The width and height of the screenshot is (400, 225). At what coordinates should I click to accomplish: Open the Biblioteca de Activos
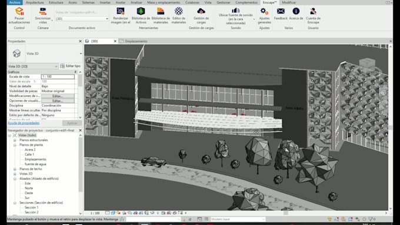pos(141,15)
